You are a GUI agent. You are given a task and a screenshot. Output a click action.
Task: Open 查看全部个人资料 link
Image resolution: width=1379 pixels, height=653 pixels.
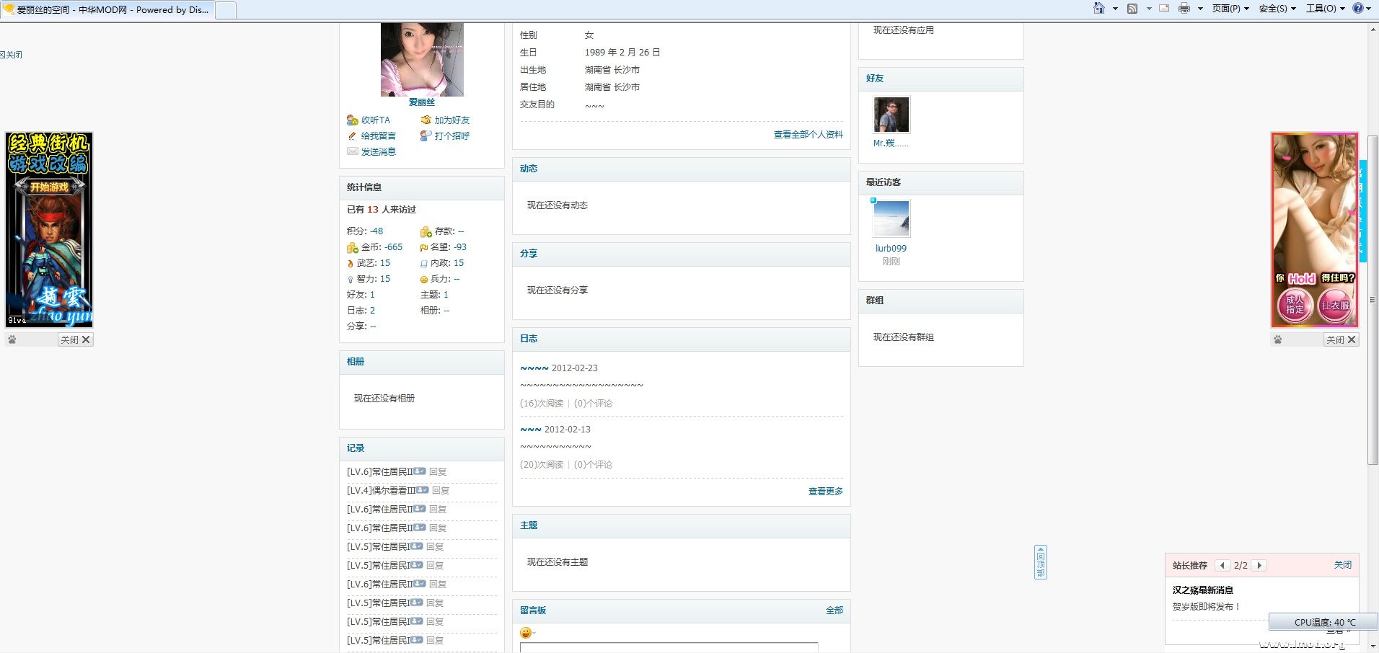pyautogui.click(x=808, y=135)
